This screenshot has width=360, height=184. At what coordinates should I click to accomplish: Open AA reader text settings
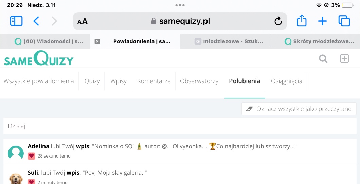(x=83, y=22)
